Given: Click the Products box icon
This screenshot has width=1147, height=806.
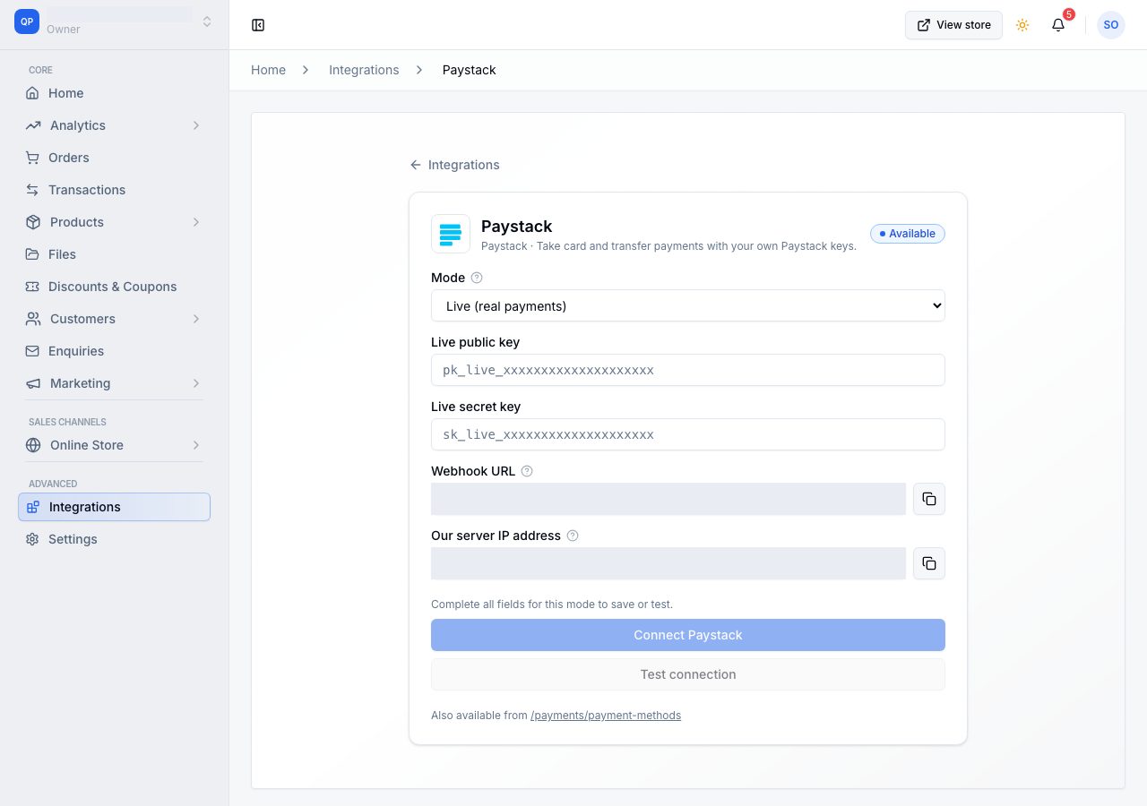Looking at the screenshot, I should coord(33,222).
